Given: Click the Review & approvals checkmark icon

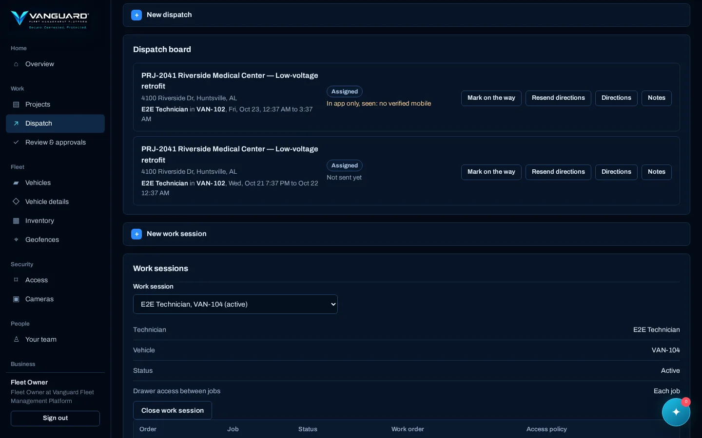Looking at the screenshot, I should point(16,143).
